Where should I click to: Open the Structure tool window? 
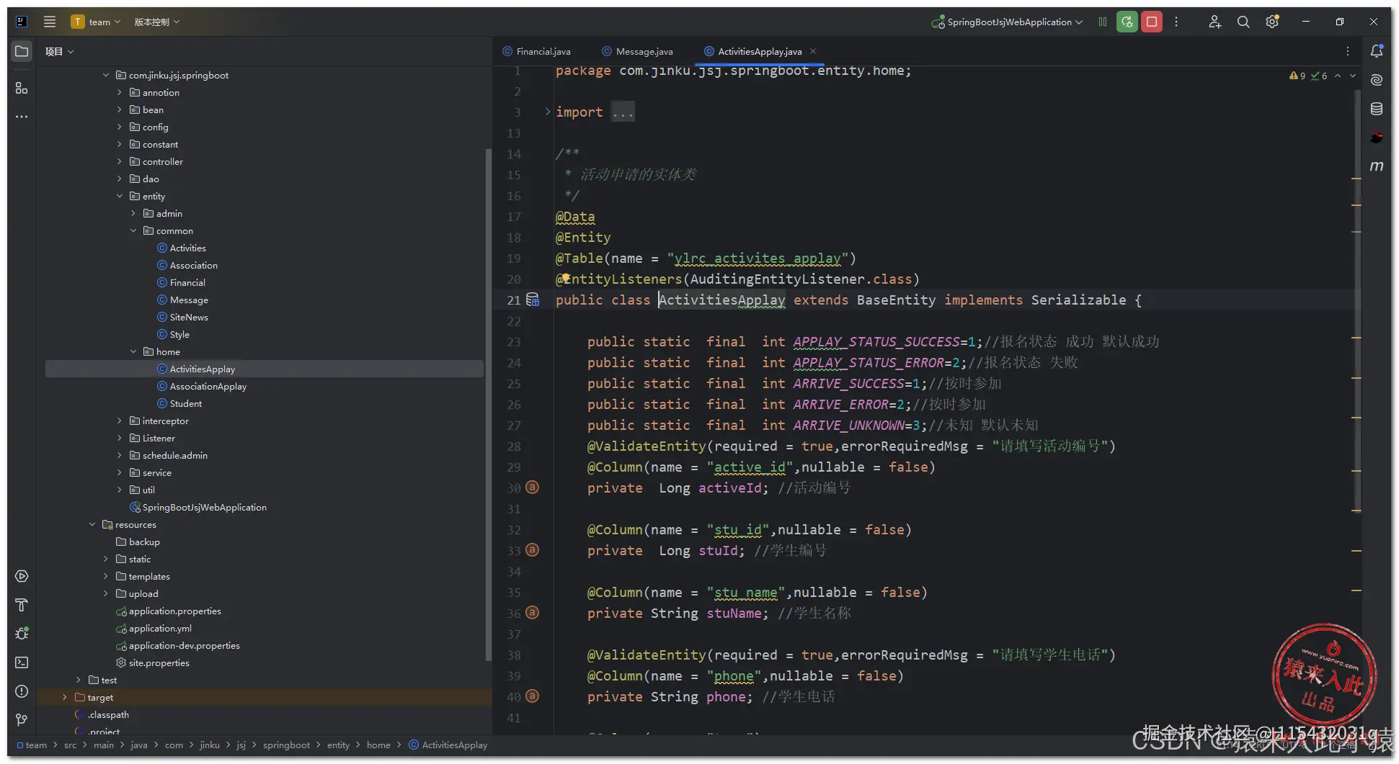(22, 88)
